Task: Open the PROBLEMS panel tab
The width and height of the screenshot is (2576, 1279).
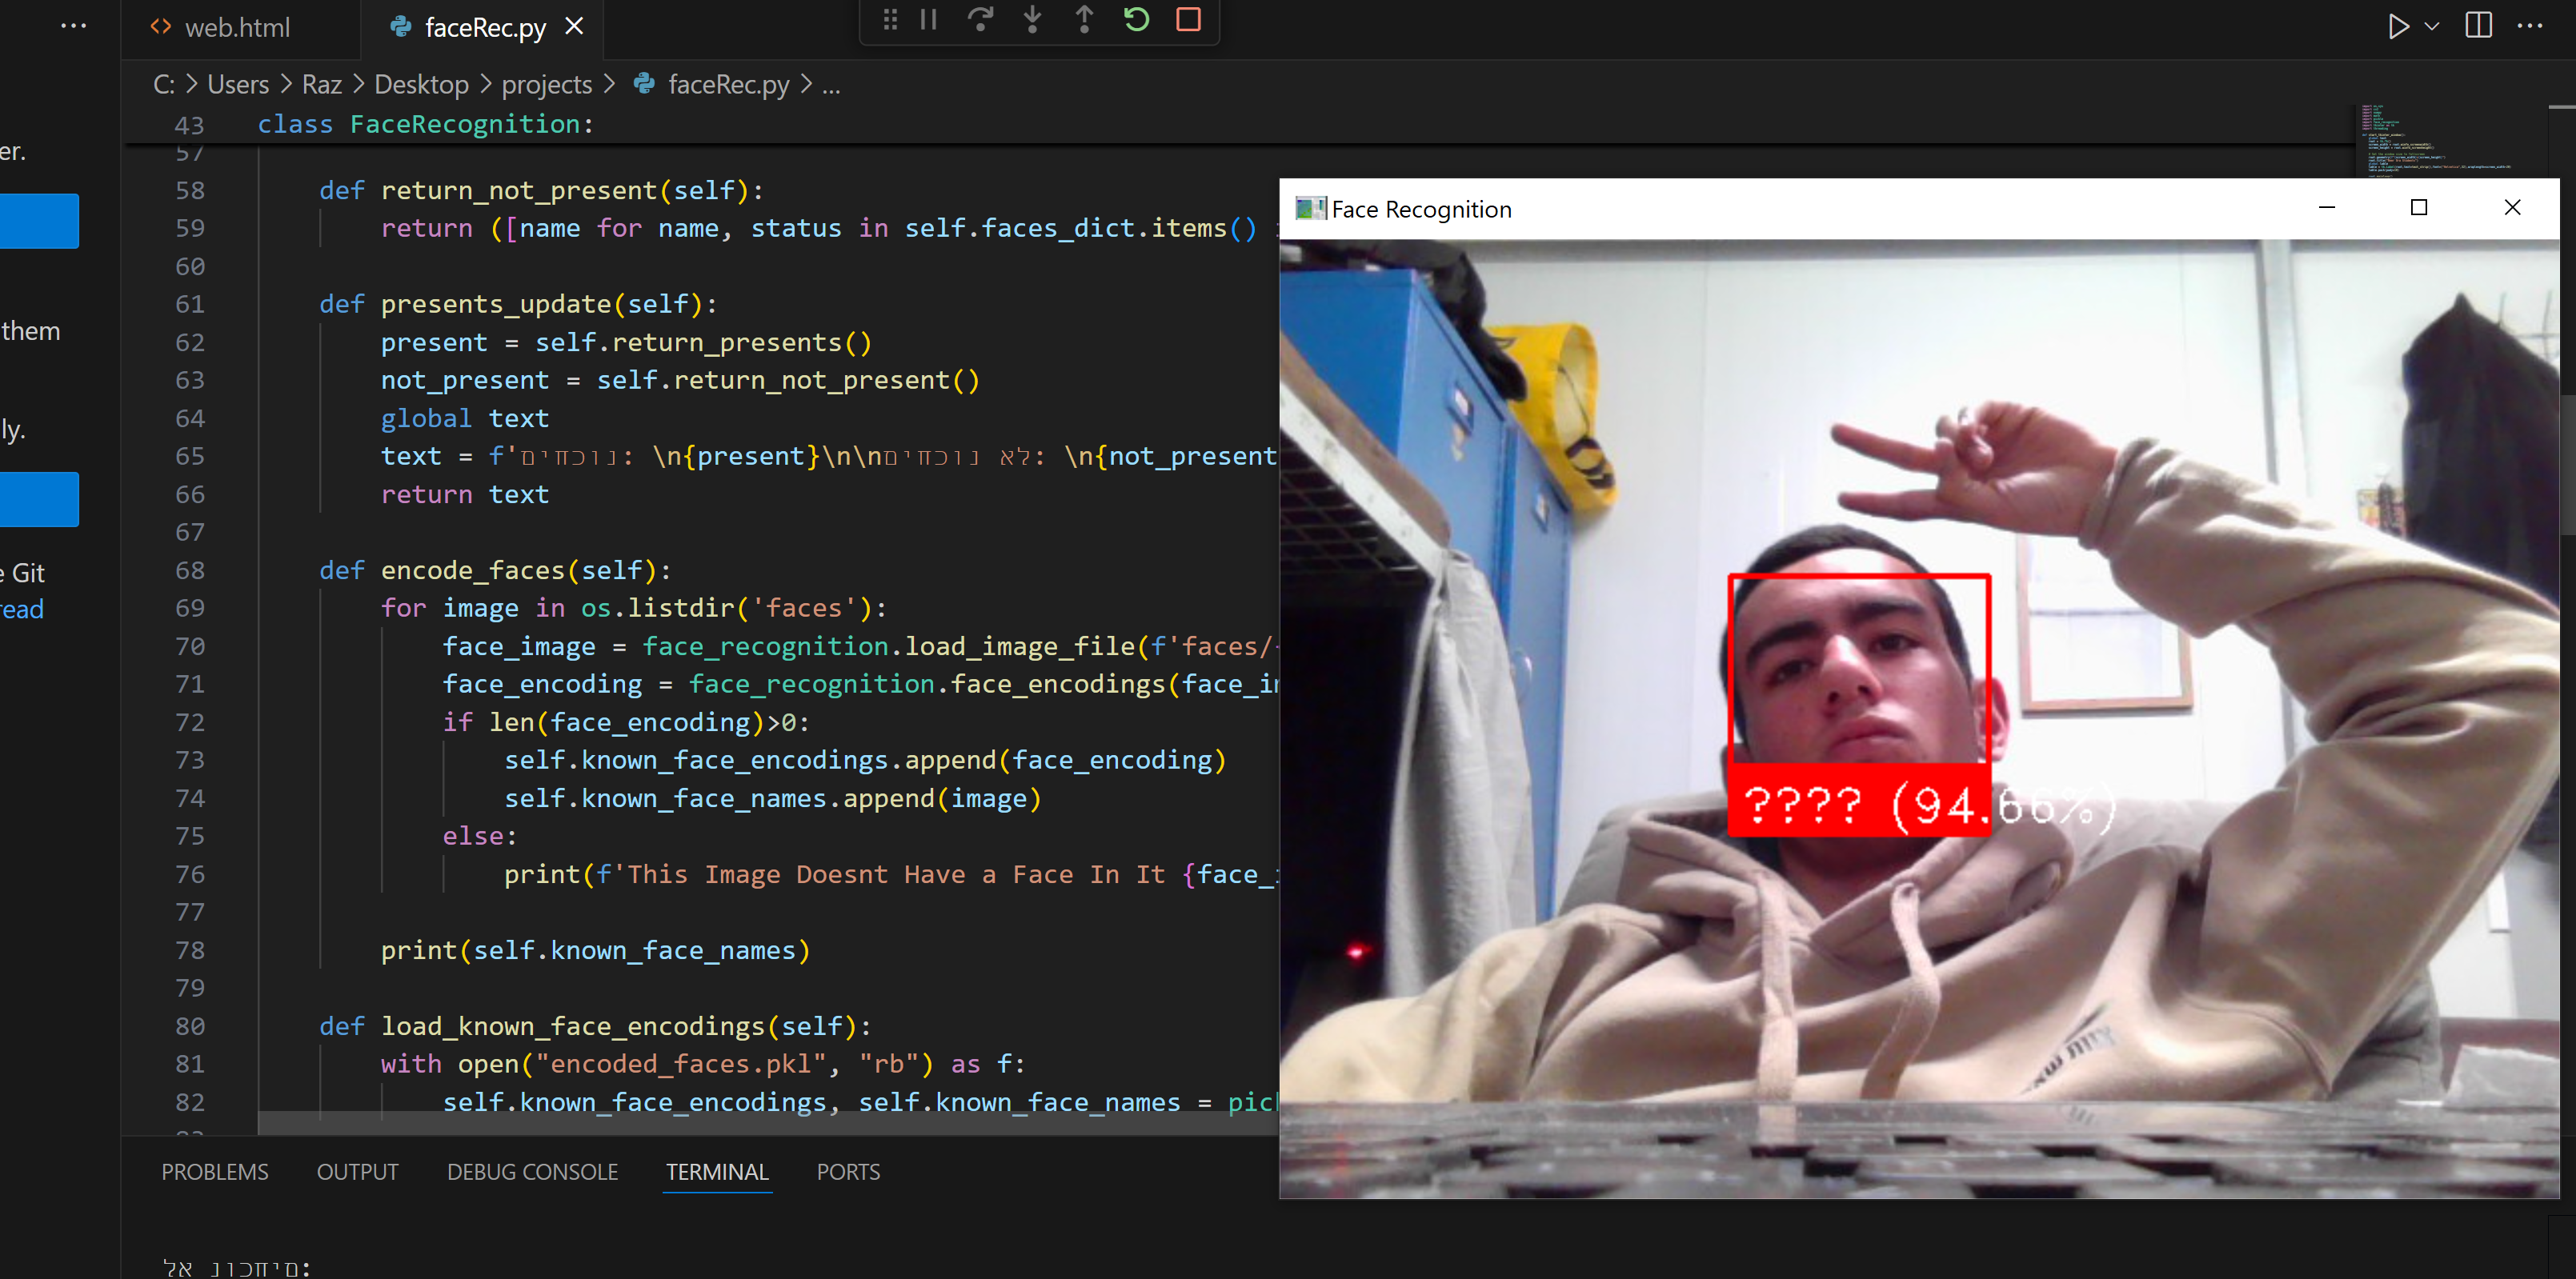Action: point(215,1171)
